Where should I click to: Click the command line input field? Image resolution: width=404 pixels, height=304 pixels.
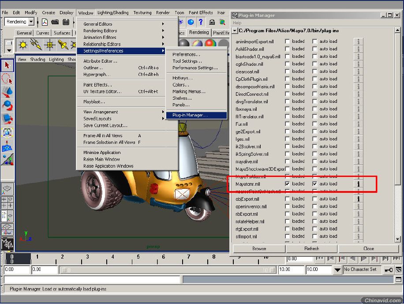[x=92, y=279]
